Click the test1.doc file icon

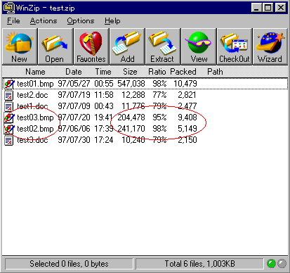(x=9, y=106)
